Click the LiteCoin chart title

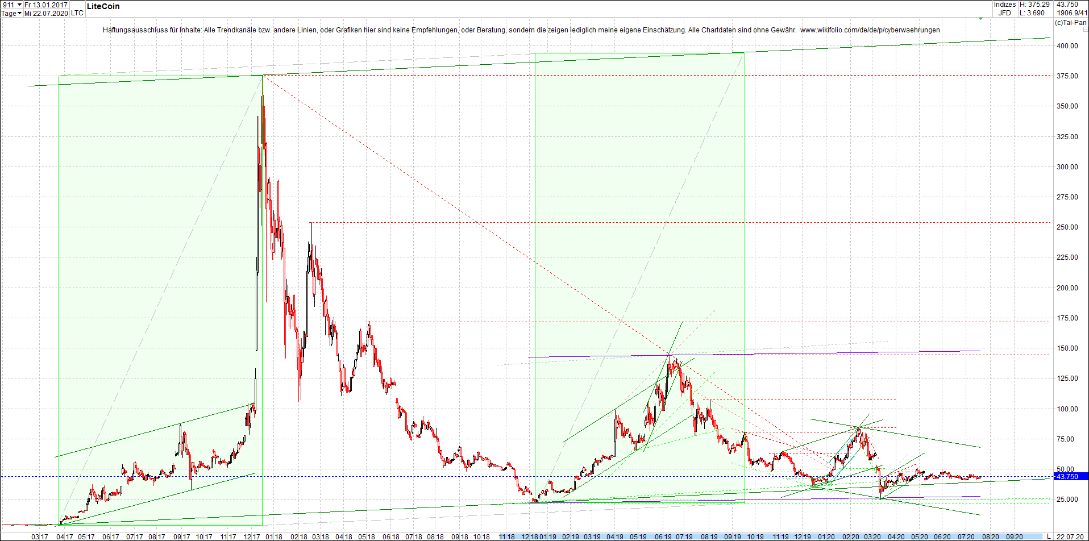point(103,6)
